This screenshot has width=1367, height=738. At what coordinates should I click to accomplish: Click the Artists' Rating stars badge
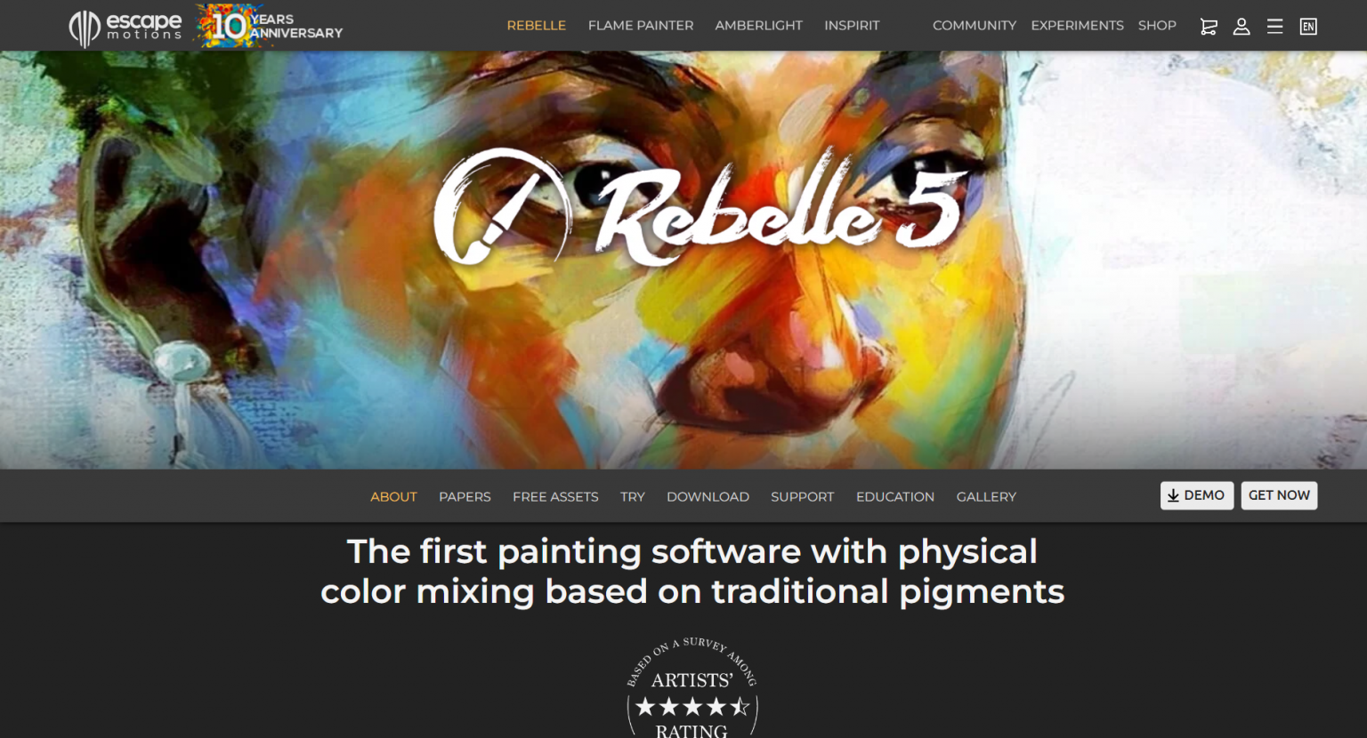click(x=692, y=688)
